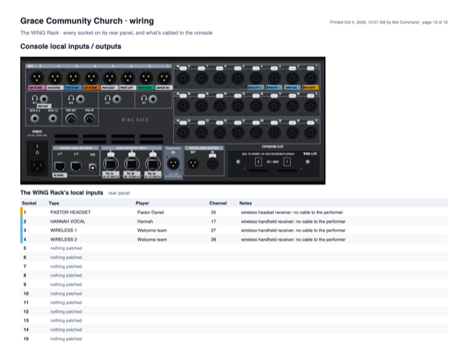Click the second Ethernet port
This screenshot has height=361, width=468.
[76, 166]
